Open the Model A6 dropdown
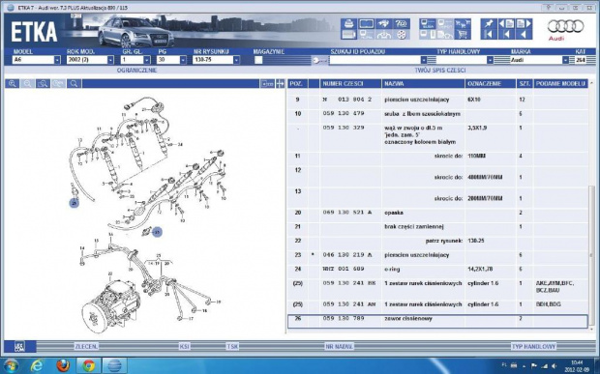 pos(57,60)
